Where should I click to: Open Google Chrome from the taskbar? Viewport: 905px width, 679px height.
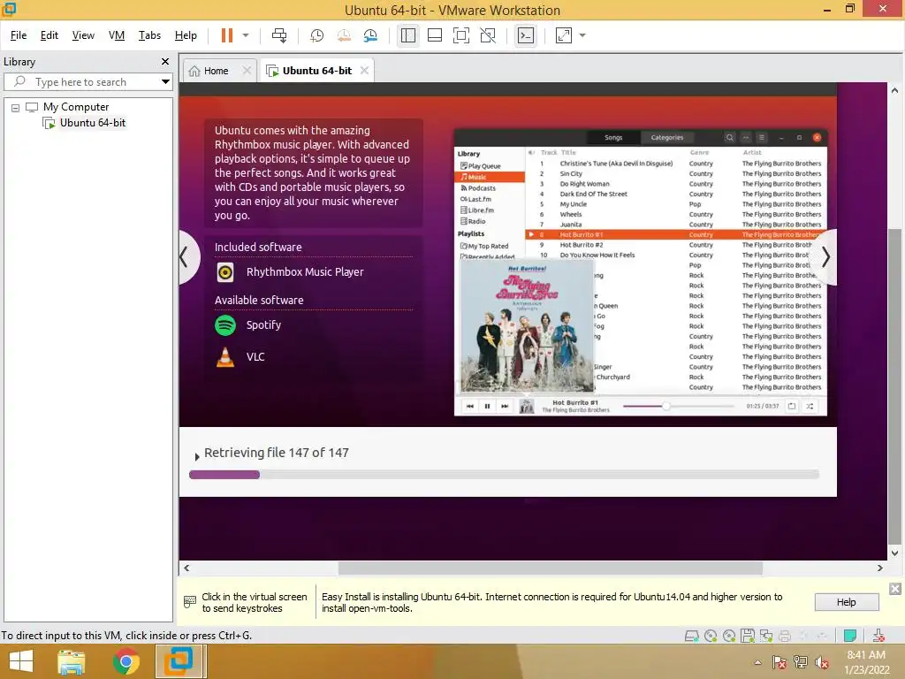click(x=126, y=661)
